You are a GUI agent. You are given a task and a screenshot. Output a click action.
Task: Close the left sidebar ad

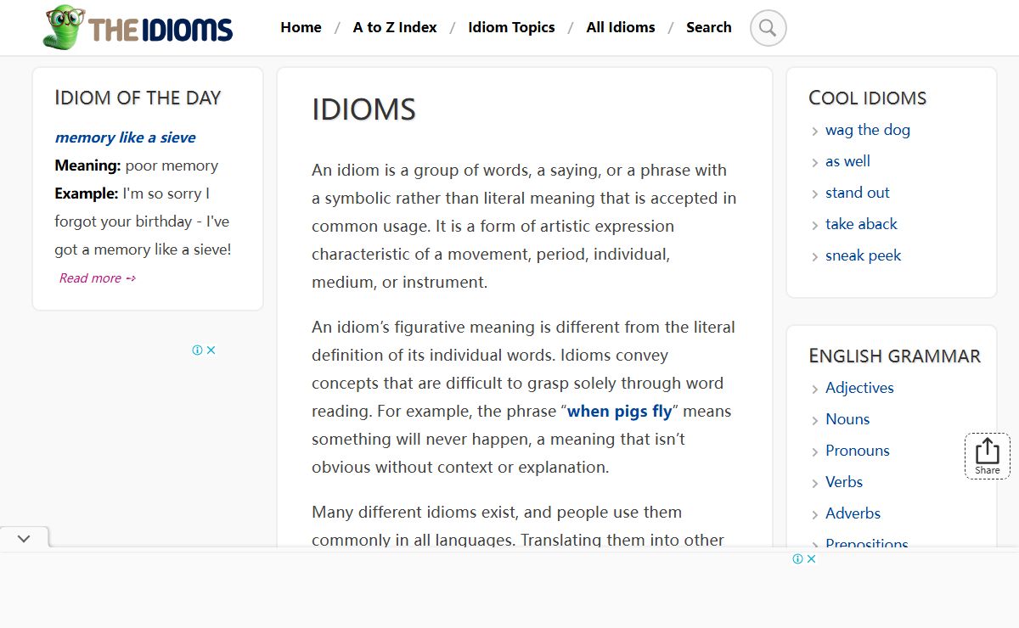pos(211,350)
